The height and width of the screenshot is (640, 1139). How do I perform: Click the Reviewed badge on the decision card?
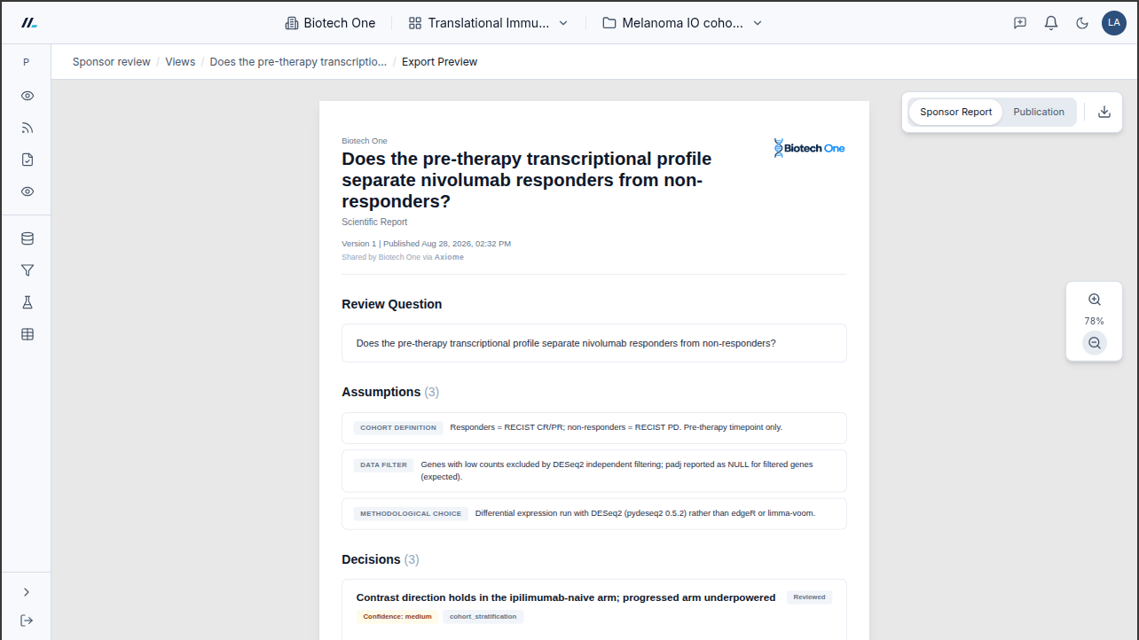(809, 597)
